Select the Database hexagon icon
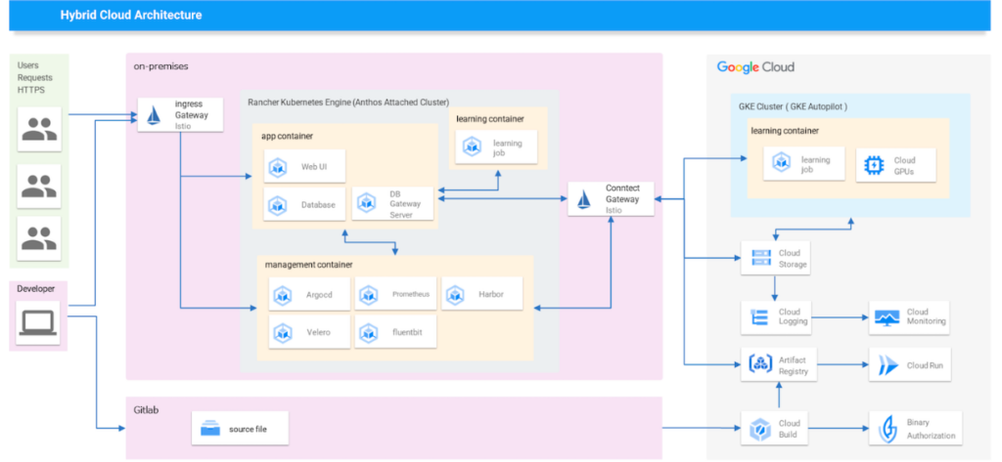 [x=277, y=205]
